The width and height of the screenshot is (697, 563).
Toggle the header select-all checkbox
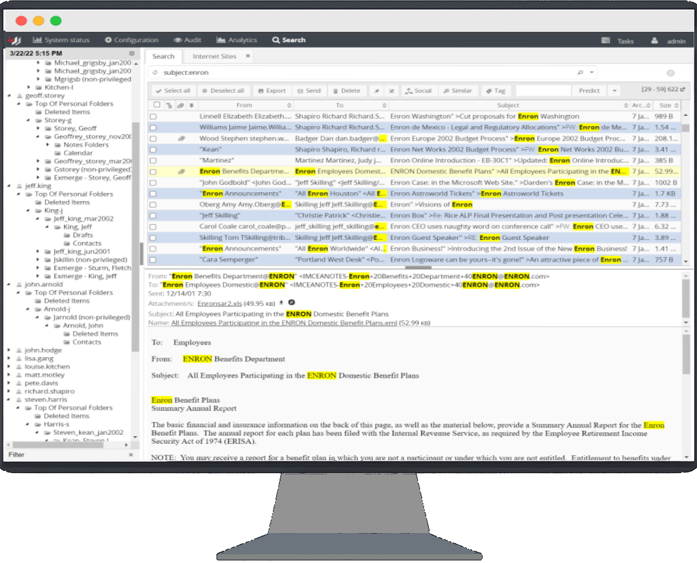(157, 105)
